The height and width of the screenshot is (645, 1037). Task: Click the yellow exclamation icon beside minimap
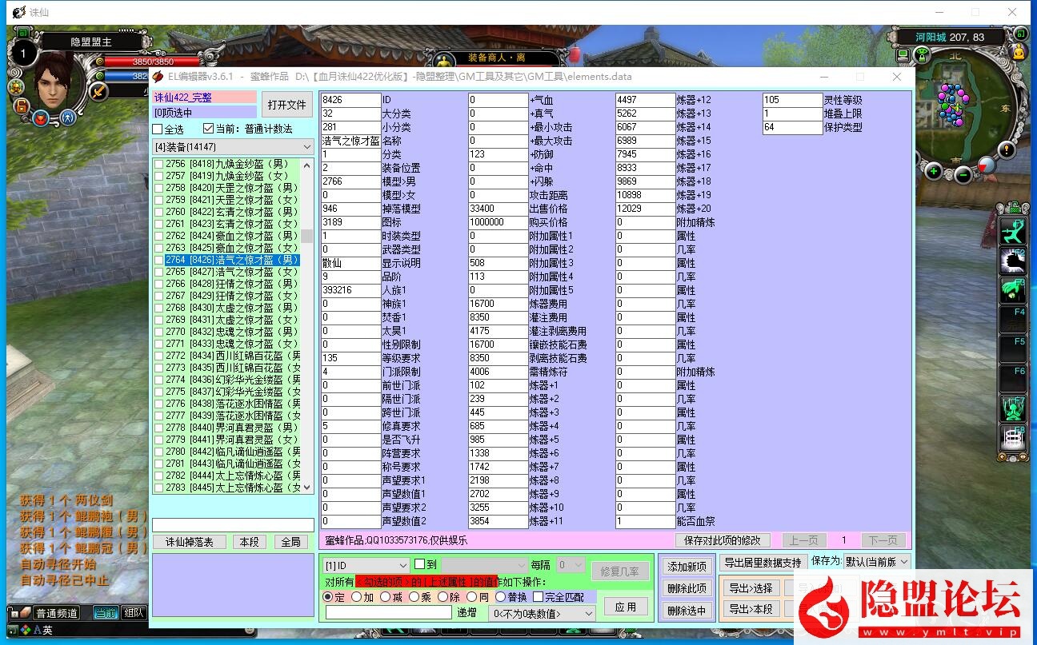click(1007, 149)
